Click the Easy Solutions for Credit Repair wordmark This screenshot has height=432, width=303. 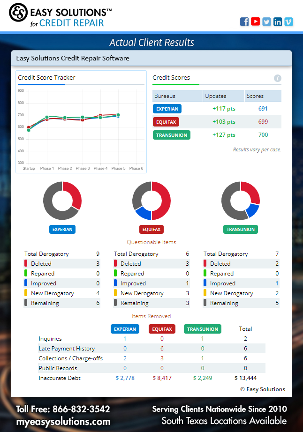(71, 17)
